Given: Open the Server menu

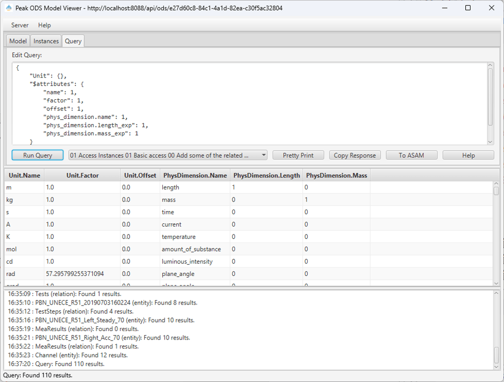Looking at the screenshot, I should (20, 25).
